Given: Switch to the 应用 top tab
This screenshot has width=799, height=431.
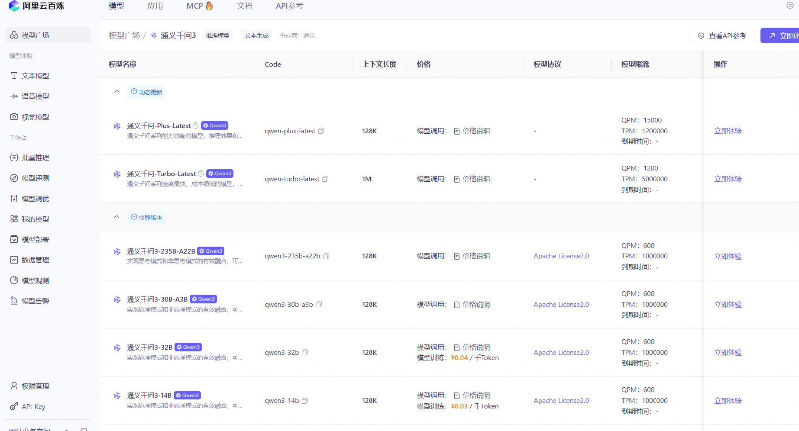Looking at the screenshot, I should point(155,6).
